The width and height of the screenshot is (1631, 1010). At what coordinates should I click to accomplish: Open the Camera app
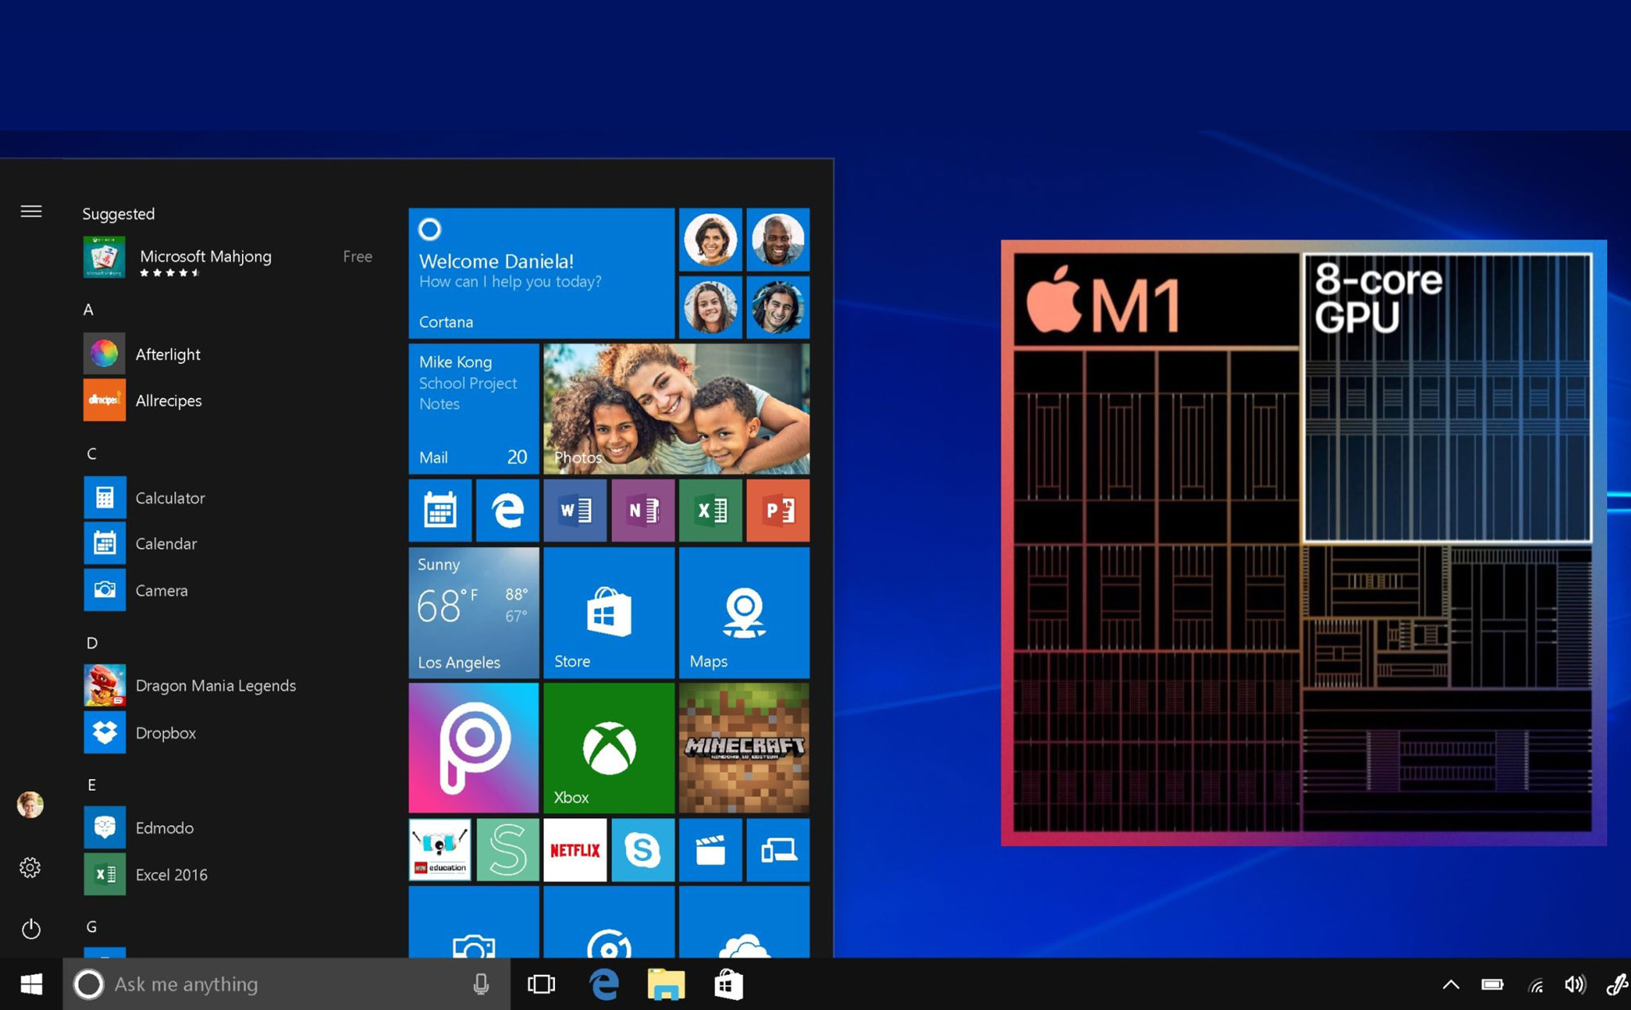coord(161,590)
